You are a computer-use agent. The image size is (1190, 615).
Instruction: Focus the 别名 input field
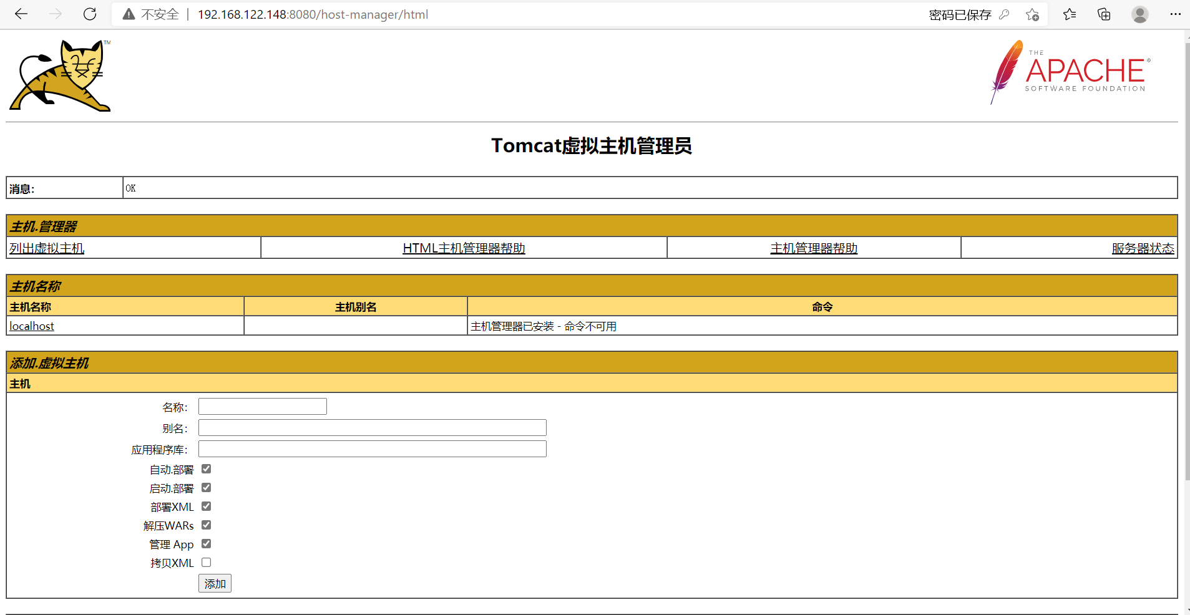[373, 428]
